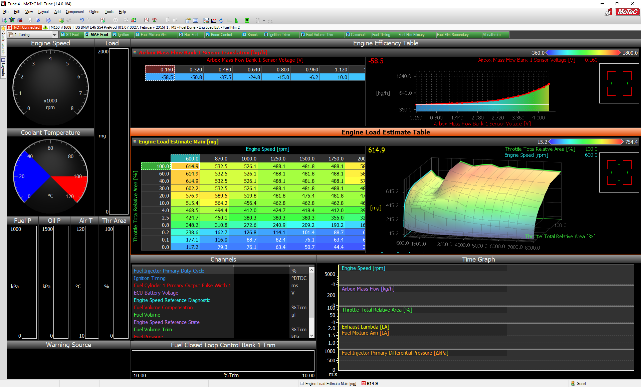Expand Engine Load Estimate Main table header
The image size is (641, 387).
click(x=135, y=141)
